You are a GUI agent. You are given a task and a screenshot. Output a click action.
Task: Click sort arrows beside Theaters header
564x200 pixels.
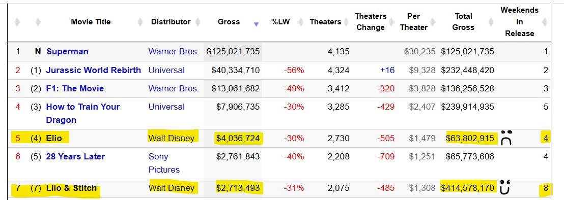click(346, 22)
